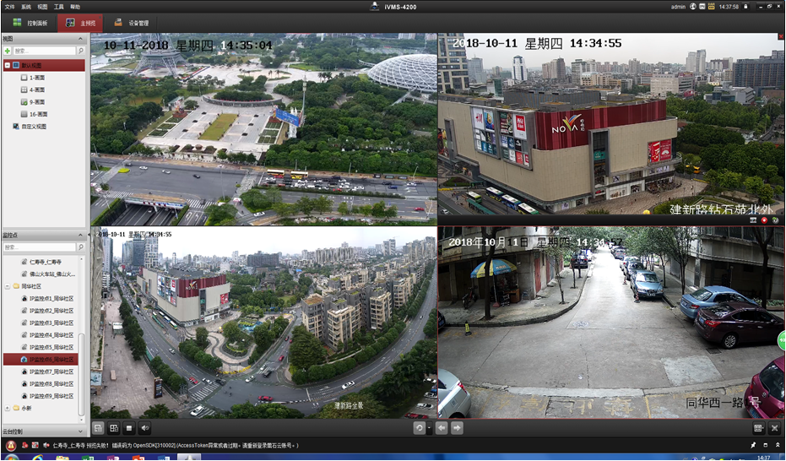The image size is (786, 461).
Task: Click the camera list scrollbar
Action: point(82,374)
